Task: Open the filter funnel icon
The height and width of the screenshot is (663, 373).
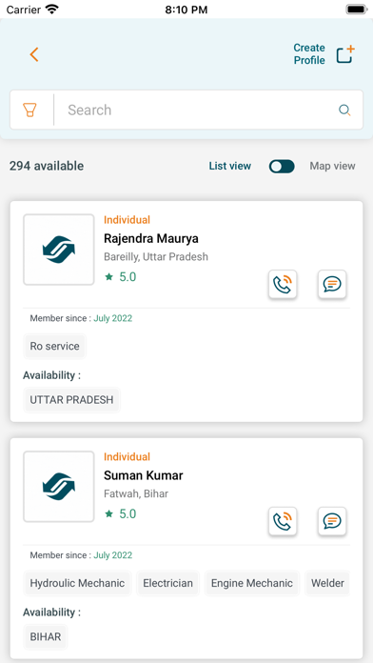Action: point(30,110)
